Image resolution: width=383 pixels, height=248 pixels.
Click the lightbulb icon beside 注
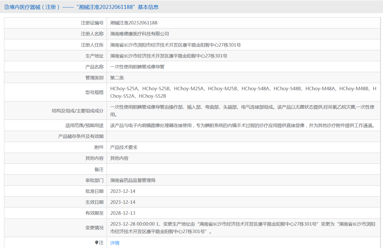point(97,243)
